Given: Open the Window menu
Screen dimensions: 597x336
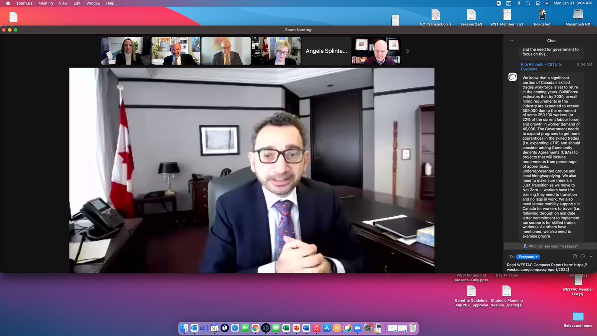Looking at the screenshot, I should pyautogui.click(x=93, y=3).
